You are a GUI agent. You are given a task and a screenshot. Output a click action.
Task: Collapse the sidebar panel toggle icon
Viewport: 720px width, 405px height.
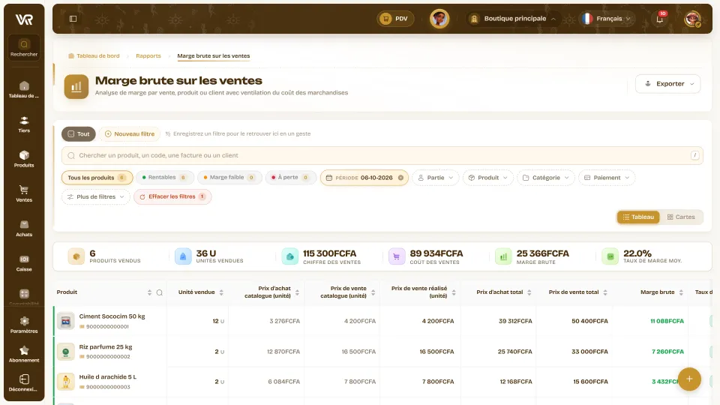coord(73,19)
